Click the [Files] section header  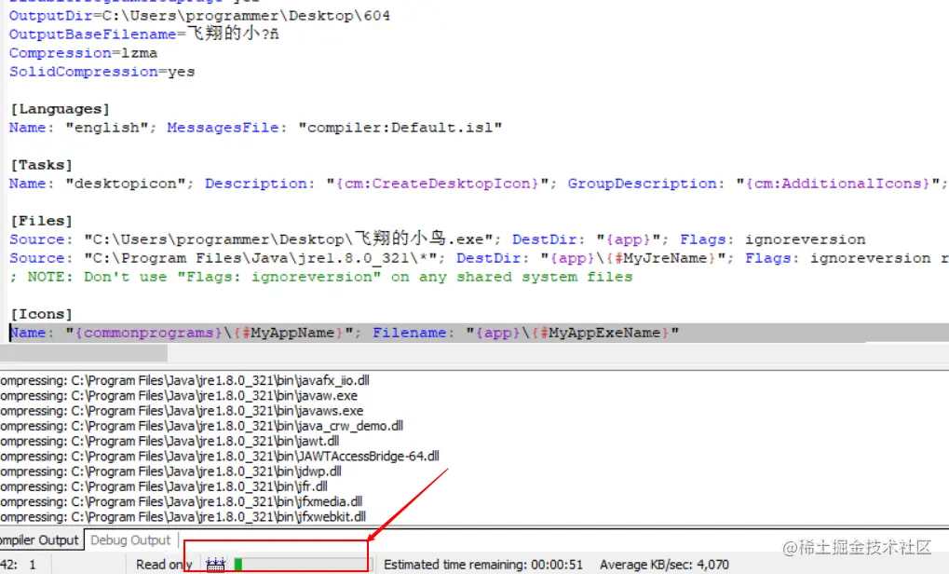coord(41,221)
